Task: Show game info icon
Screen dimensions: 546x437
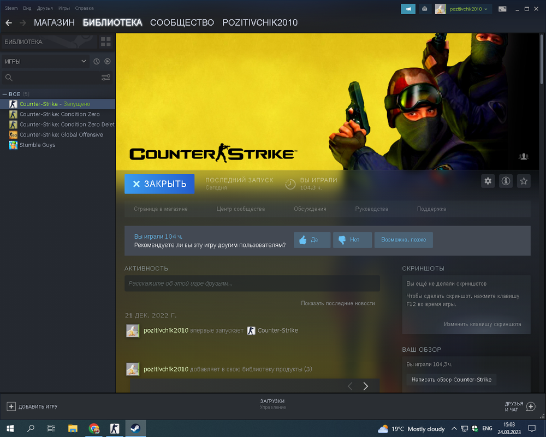Action: point(506,181)
